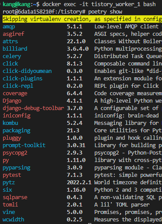Image resolution: width=162 pixels, height=224 pixels.
Task: Click the pyparsing package name
Action: point(17,168)
